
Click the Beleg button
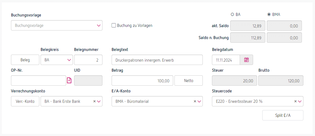25,60
